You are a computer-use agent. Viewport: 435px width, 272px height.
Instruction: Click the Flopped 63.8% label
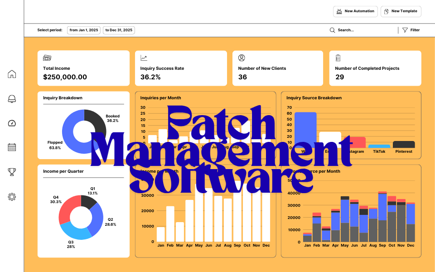click(55, 145)
